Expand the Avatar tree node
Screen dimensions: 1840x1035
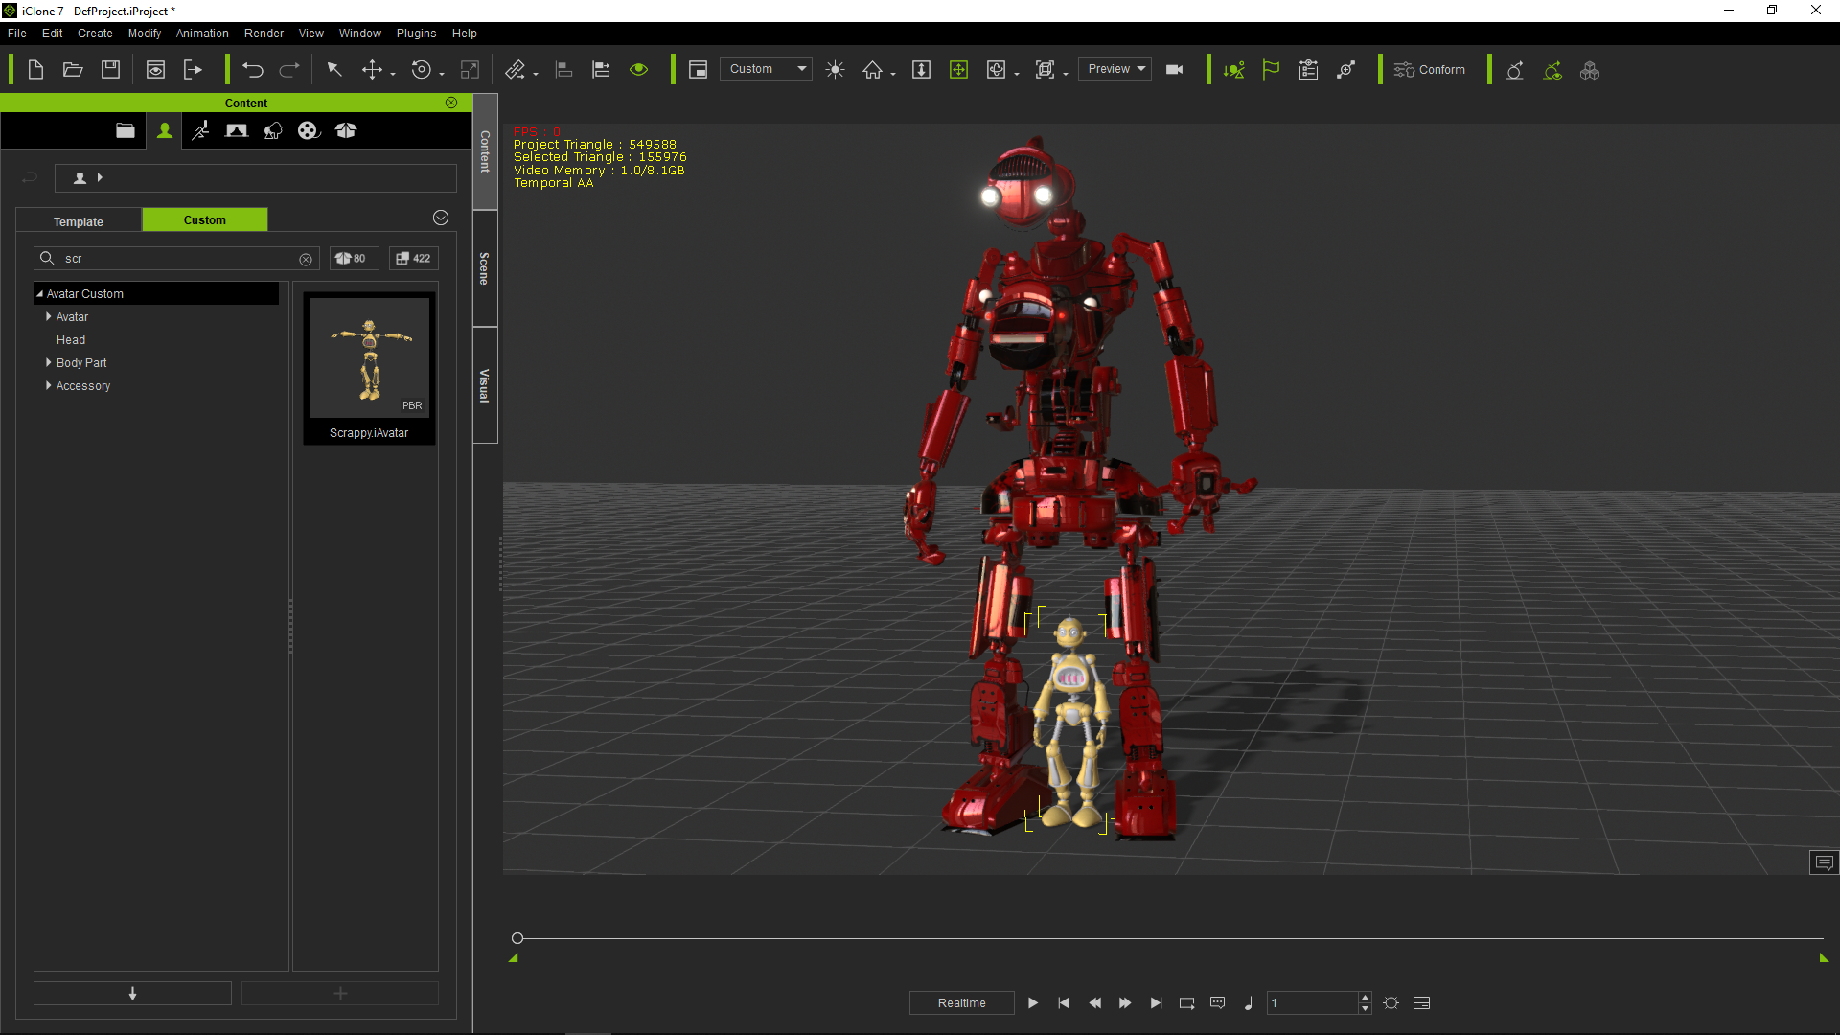click(x=49, y=317)
